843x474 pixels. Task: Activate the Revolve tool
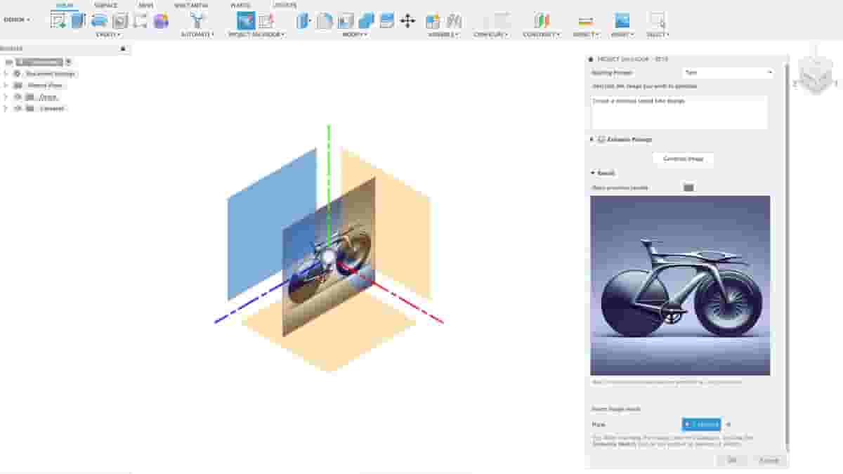pos(98,20)
